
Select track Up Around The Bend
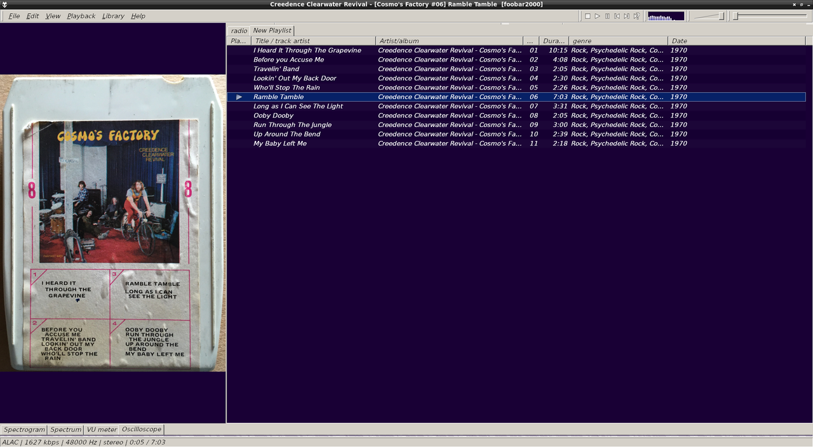pyautogui.click(x=516, y=134)
